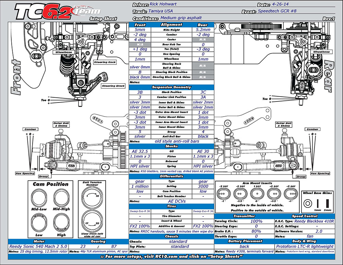Click front Shock Position value 3B
This screenshot has width=343, height=265.
[140, 92]
